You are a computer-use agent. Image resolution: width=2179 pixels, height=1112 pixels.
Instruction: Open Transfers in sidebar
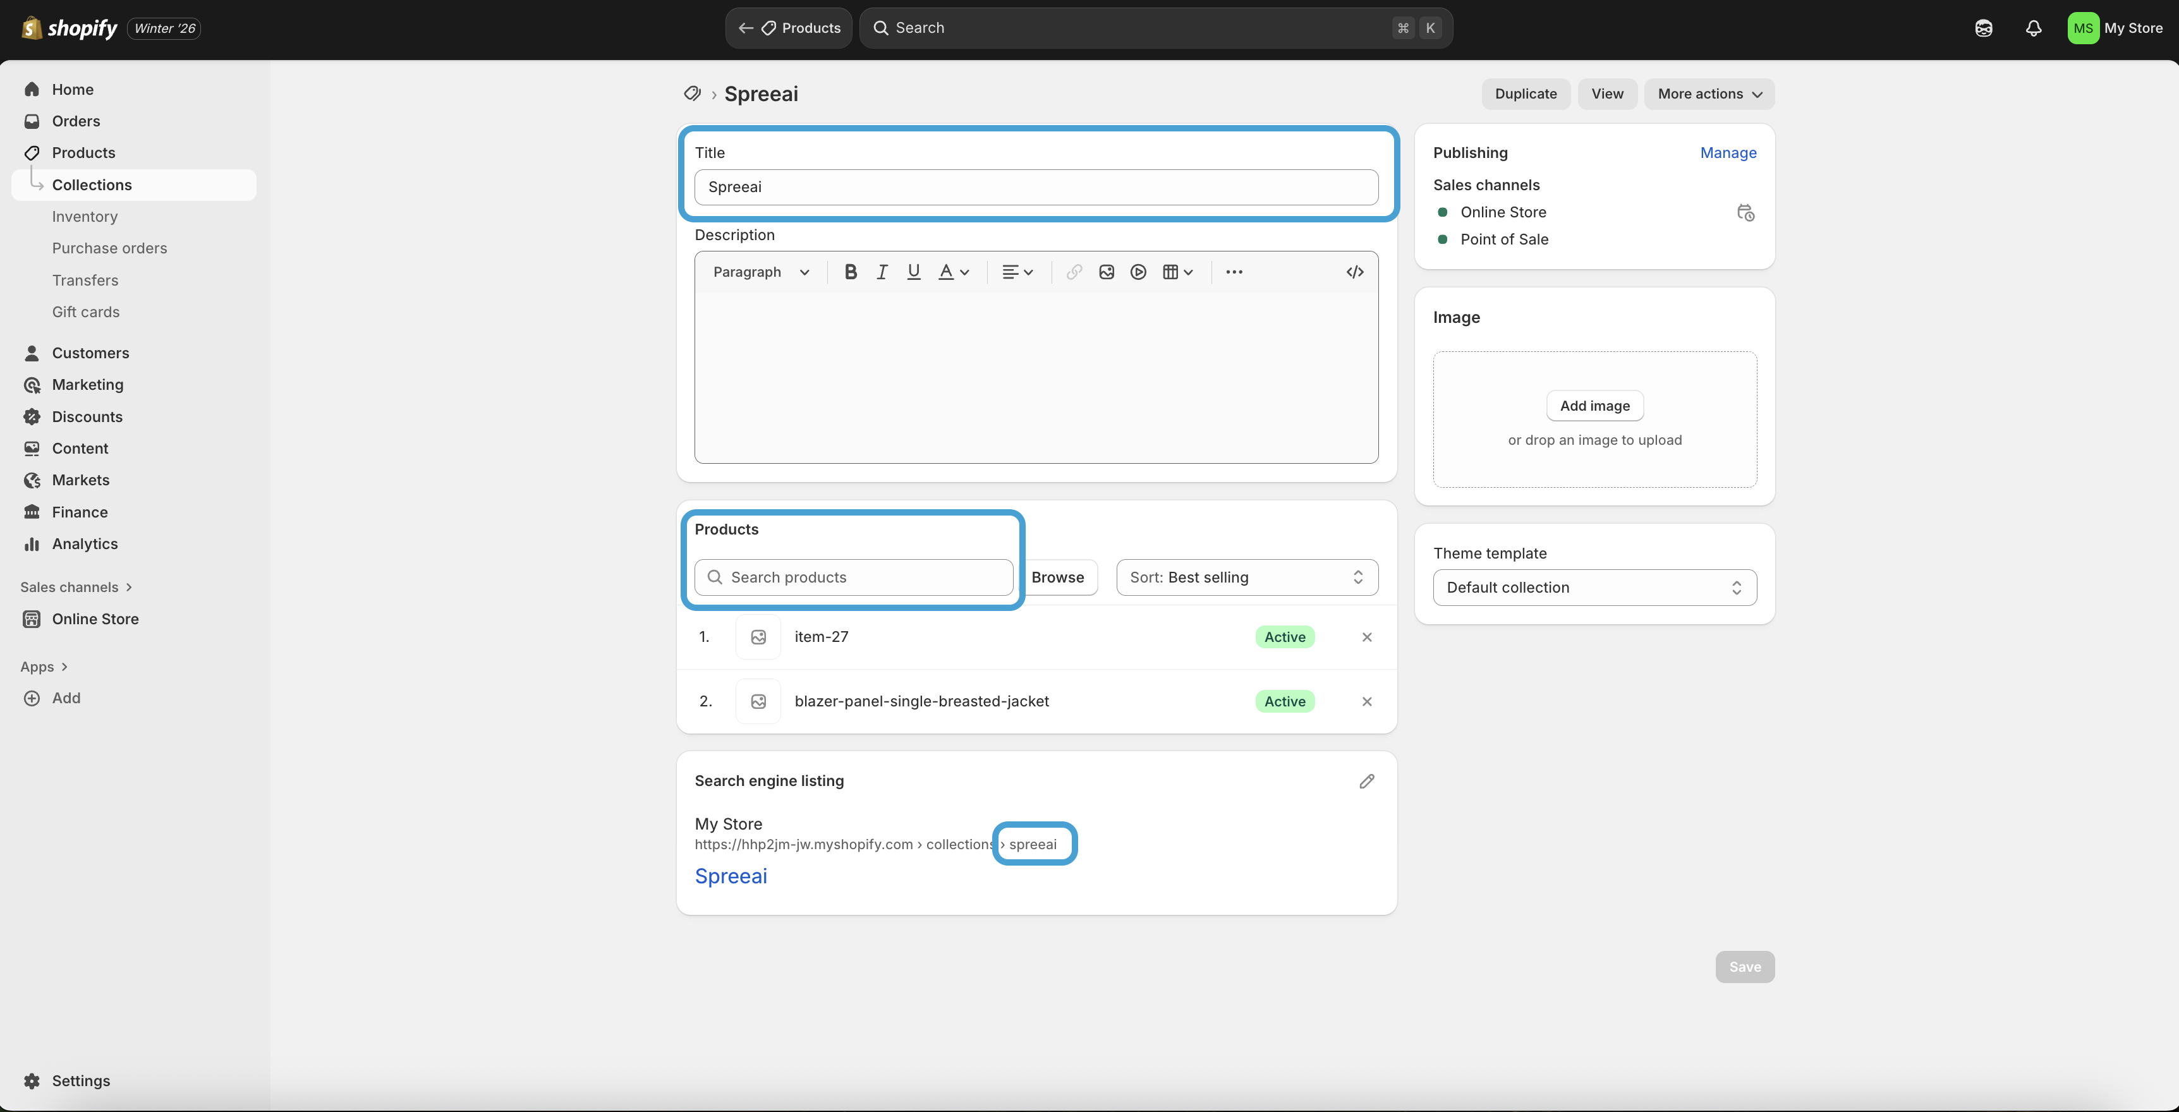(85, 280)
